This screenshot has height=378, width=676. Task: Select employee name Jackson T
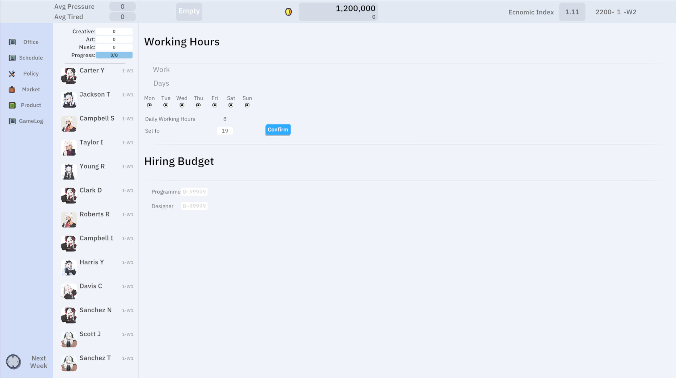(x=95, y=94)
